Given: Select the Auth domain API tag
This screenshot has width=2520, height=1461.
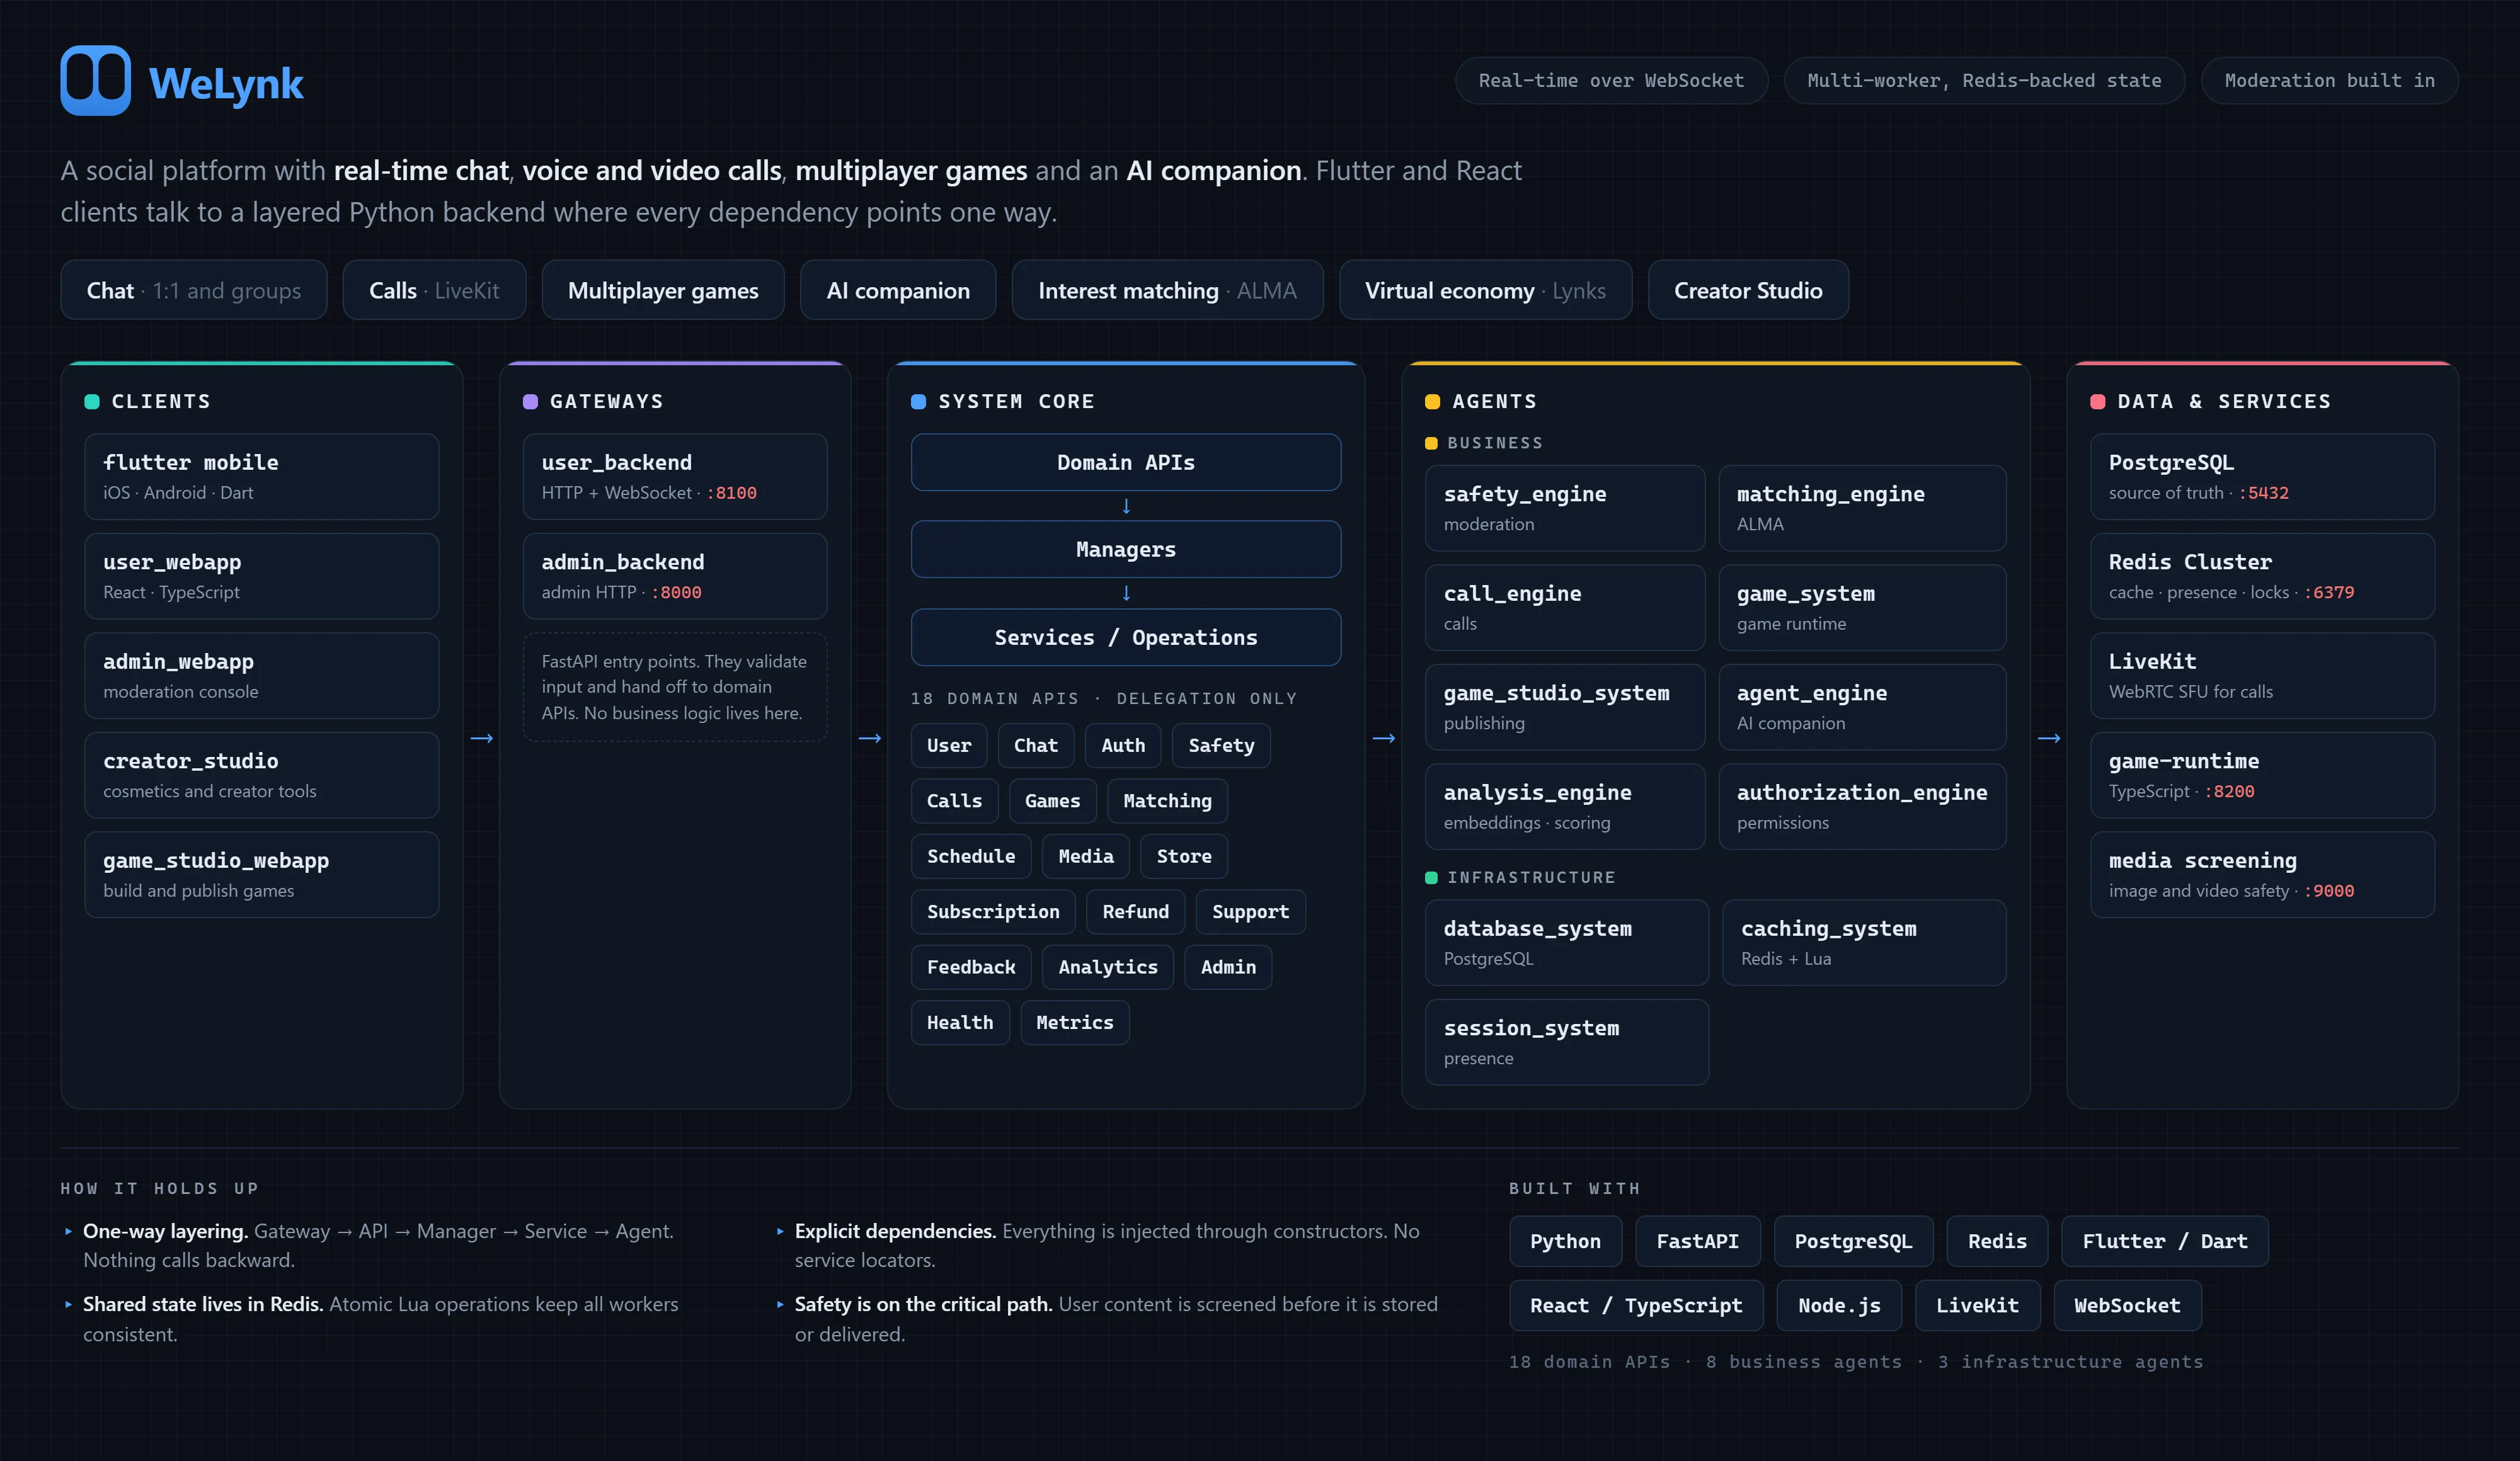Looking at the screenshot, I should 1123,746.
